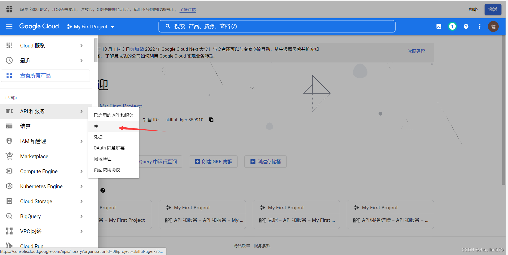Click the Compute Engine chip icon
The image size is (508, 255).
9,171
